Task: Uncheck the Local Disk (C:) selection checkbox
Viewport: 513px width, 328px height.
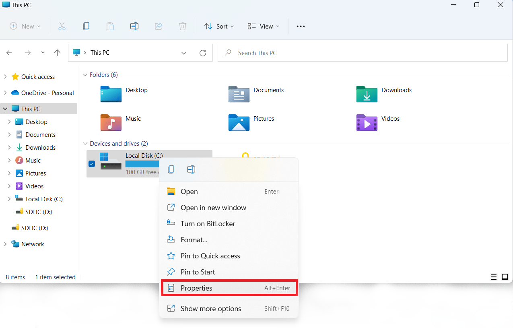Action: [92, 164]
